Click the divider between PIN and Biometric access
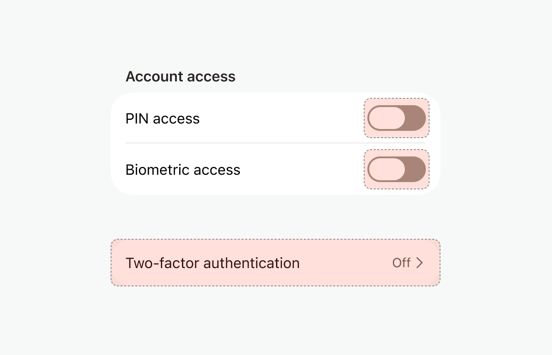The image size is (552, 355). [x=275, y=143]
